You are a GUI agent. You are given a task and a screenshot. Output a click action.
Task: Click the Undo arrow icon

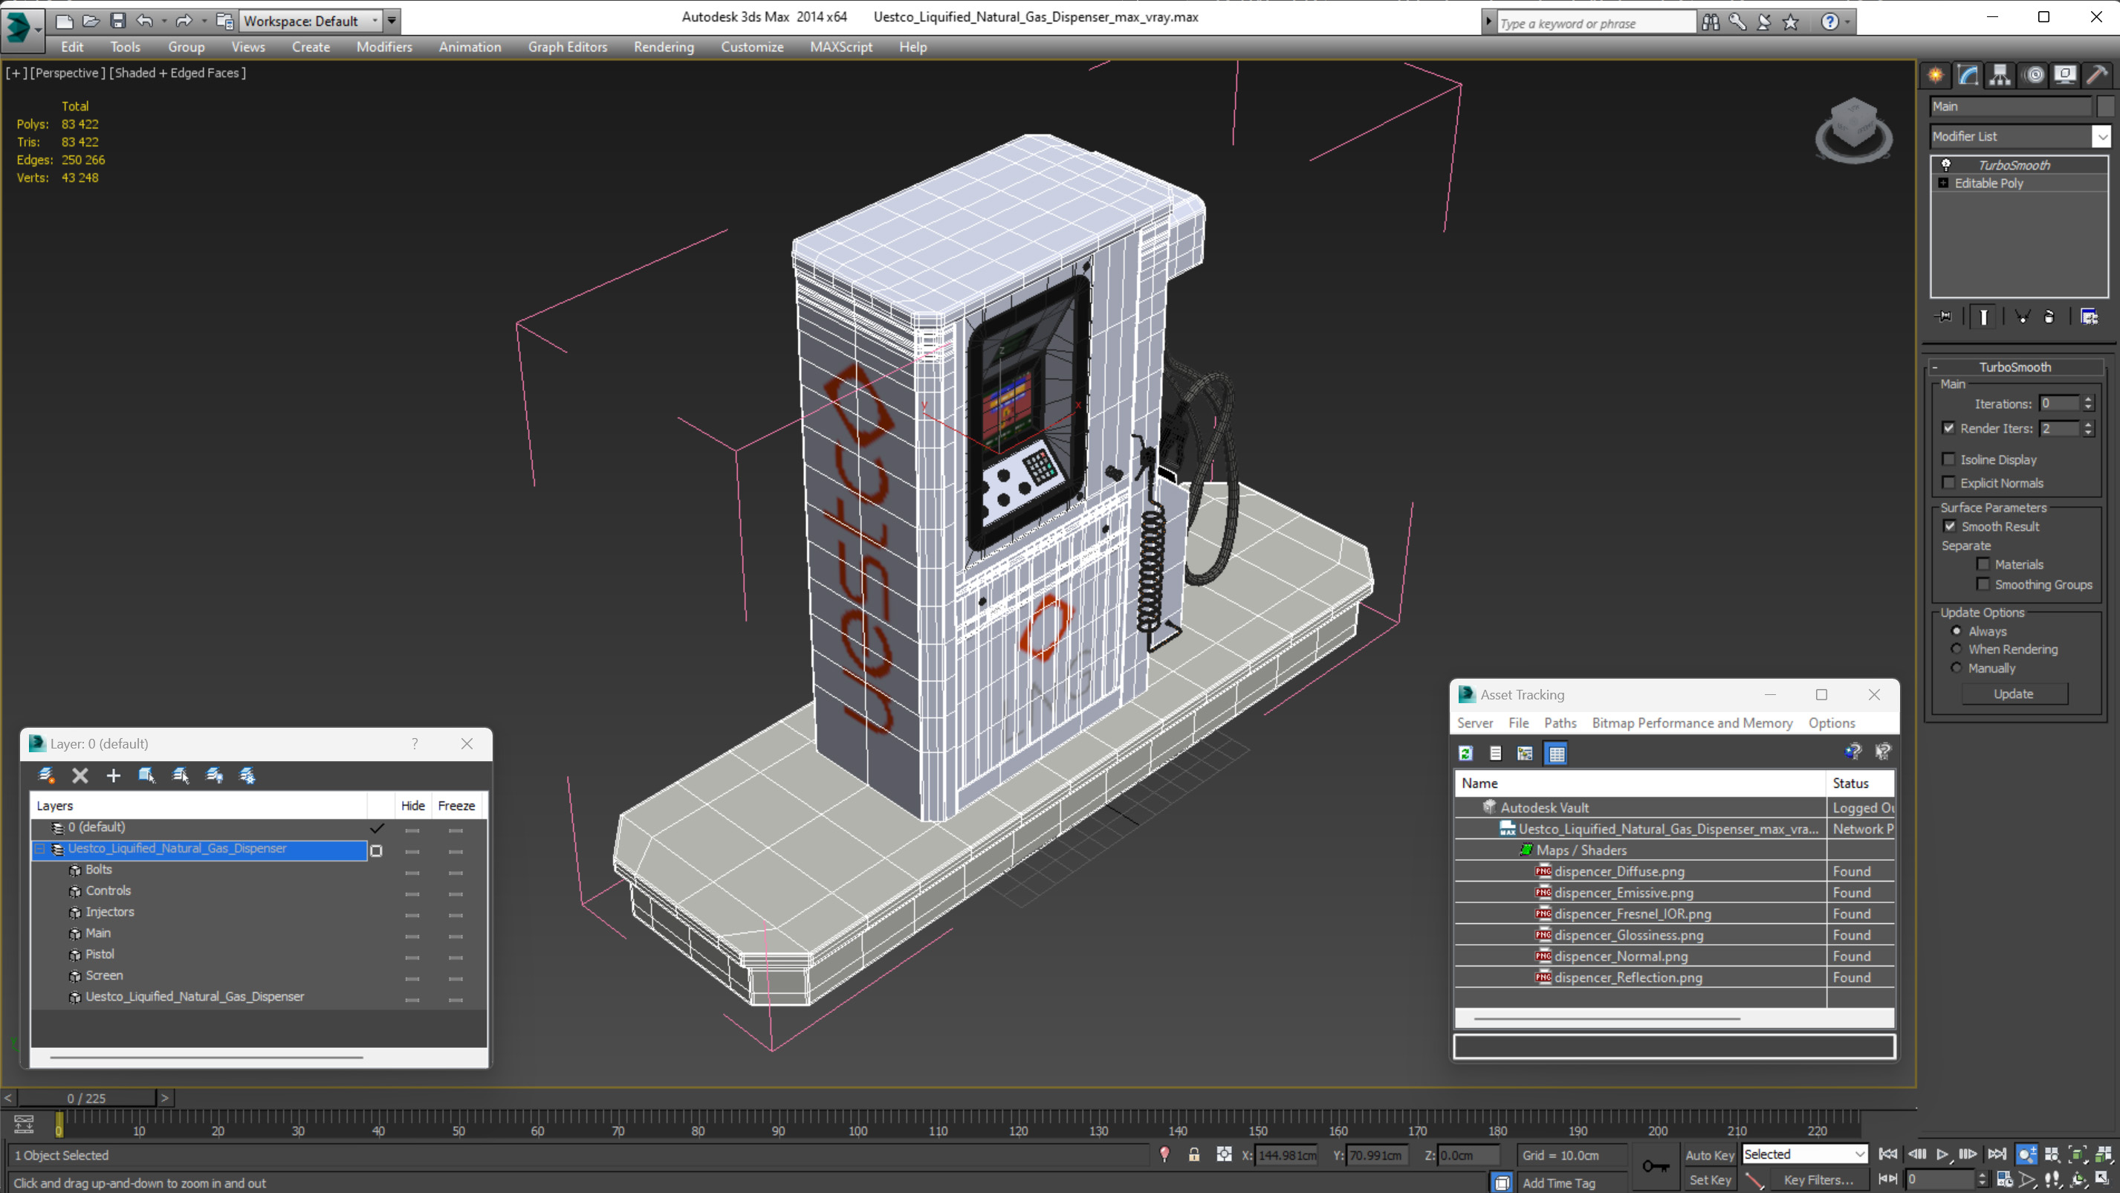click(x=145, y=21)
